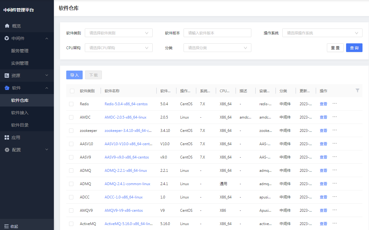
Task: Click the 软件版本 input field
Action: click(x=217, y=33)
